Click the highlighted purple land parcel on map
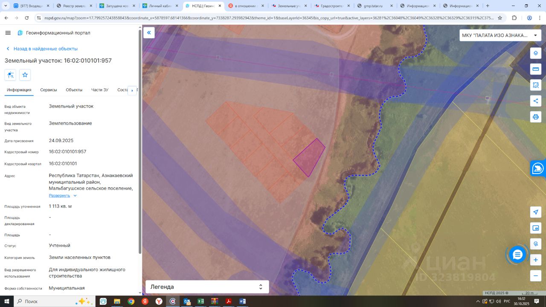This screenshot has height=307, width=546. tap(310, 157)
